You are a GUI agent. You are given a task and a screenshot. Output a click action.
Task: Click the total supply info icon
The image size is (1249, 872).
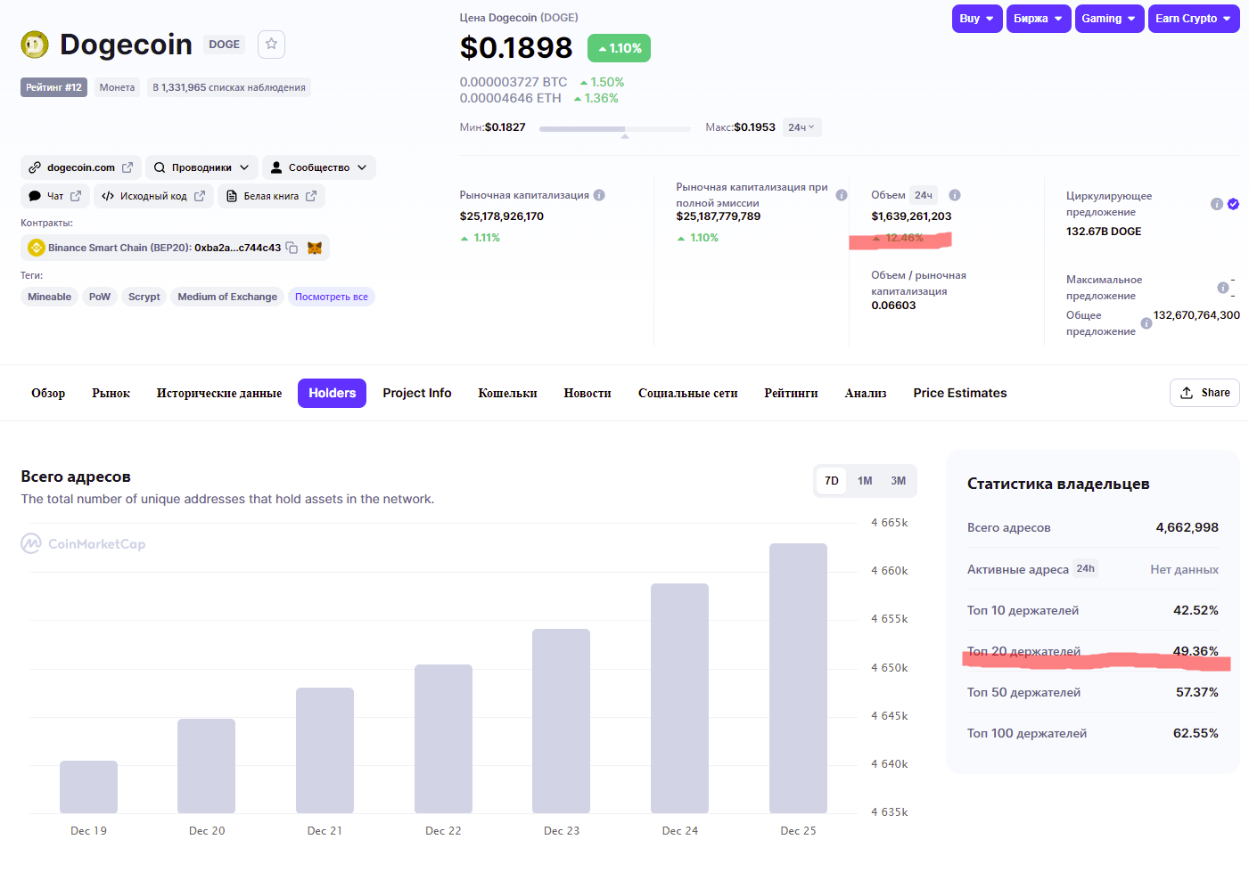click(1146, 323)
